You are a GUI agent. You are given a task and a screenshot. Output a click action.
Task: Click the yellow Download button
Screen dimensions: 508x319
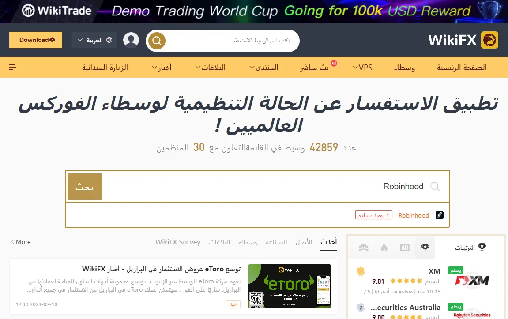(36, 40)
